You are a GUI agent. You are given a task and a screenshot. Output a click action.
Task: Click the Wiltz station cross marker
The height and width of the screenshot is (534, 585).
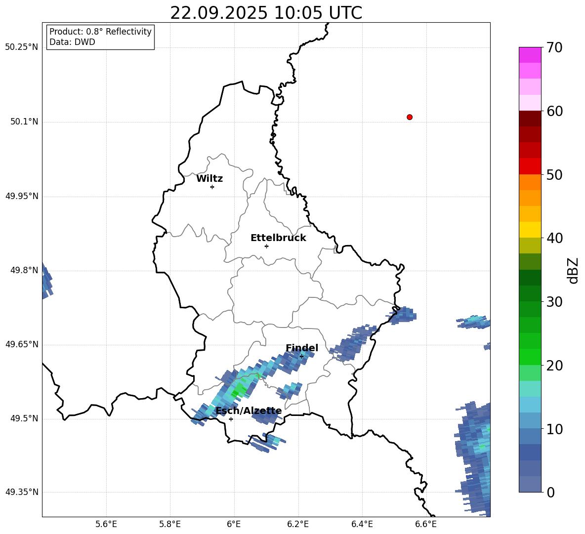[212, 187]
